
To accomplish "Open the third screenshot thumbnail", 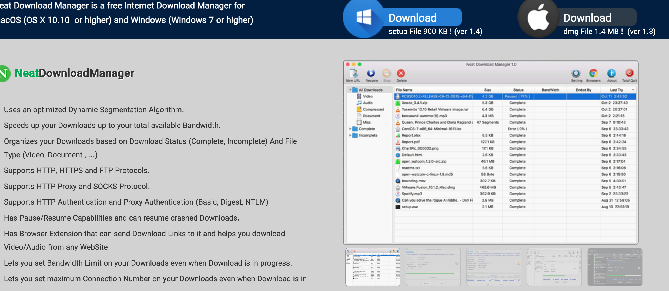I will pos(494,267).
